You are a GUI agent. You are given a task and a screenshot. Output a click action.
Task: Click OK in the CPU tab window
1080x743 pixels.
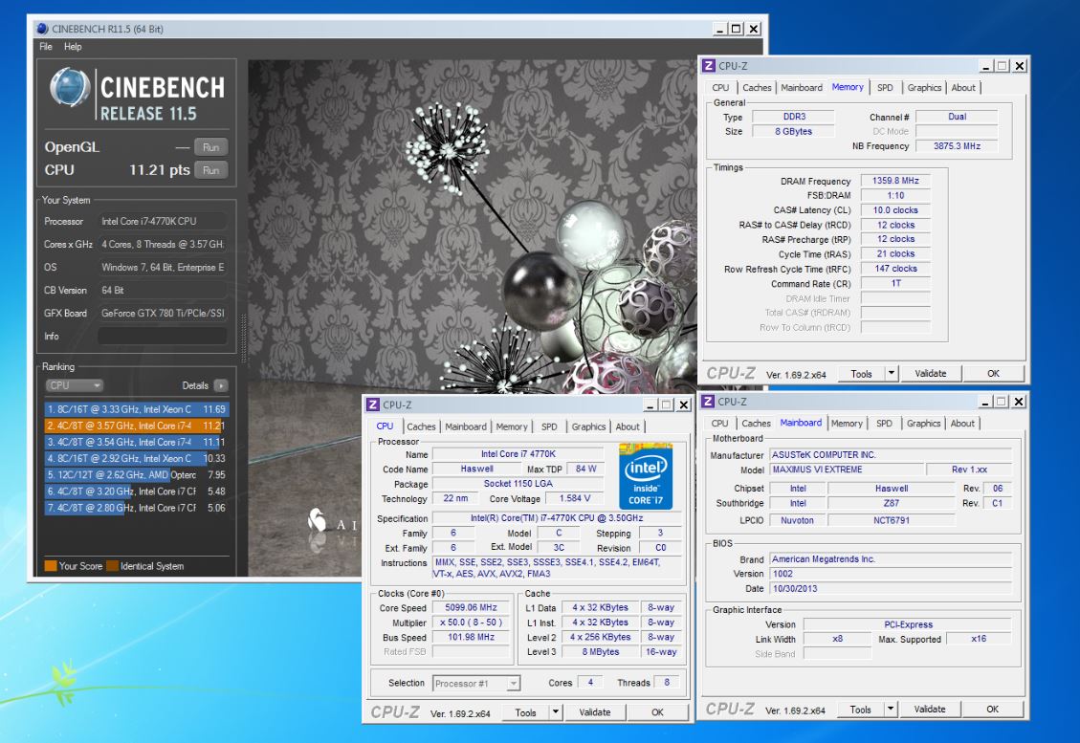pyautogui.click(x=657, y=712)
